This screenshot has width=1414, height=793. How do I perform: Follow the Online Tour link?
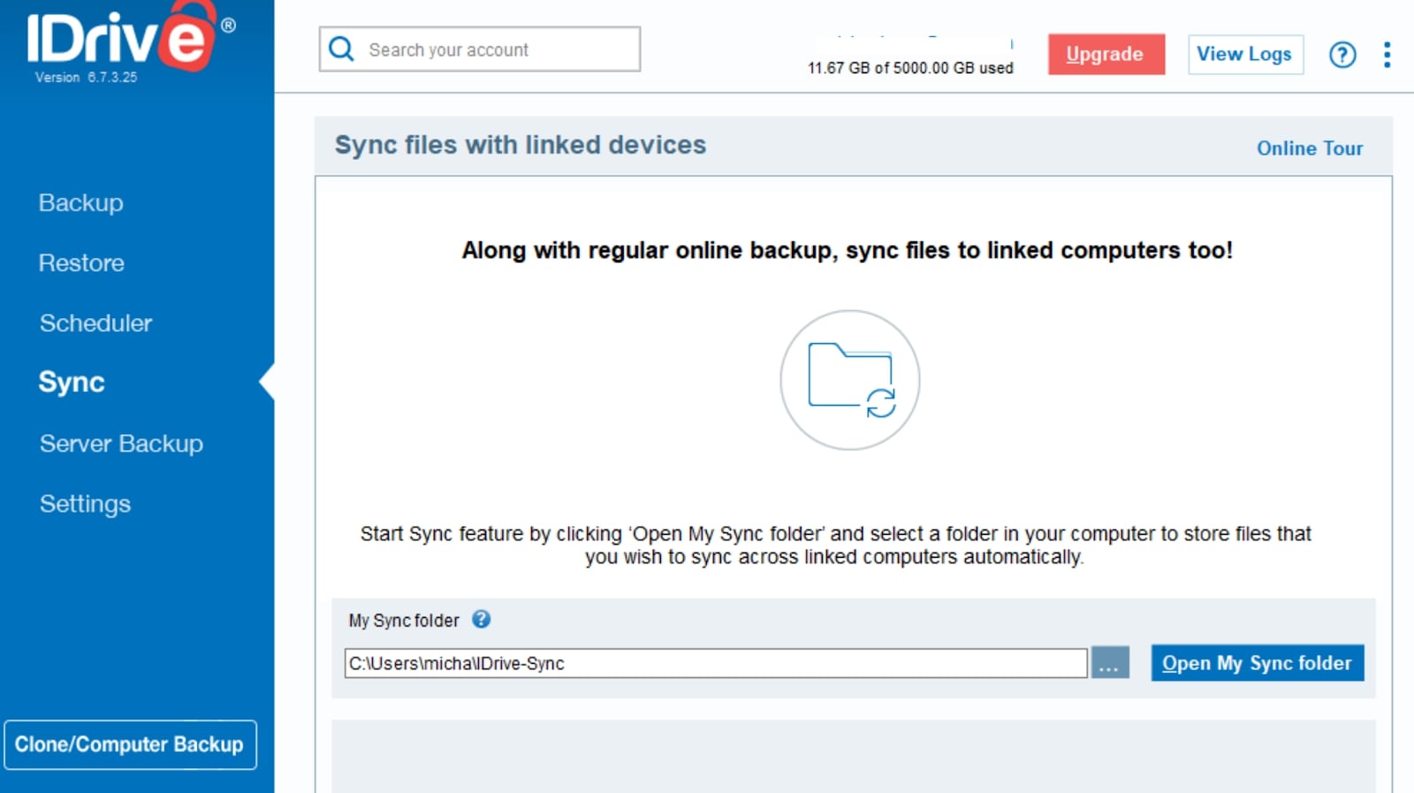tap(1310, 149)
